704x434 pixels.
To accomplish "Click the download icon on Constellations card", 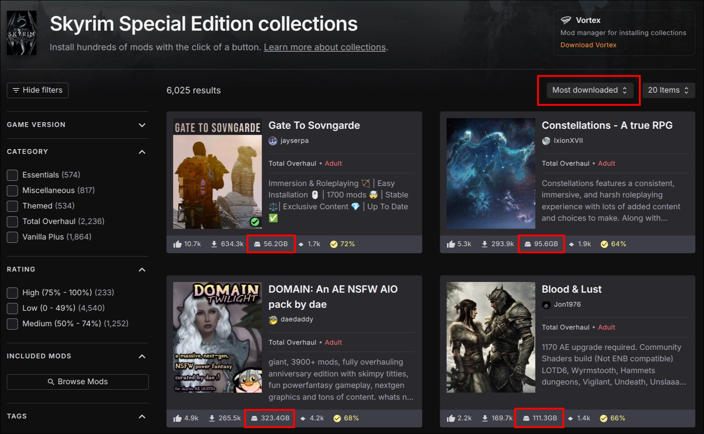I will point(484,244).
